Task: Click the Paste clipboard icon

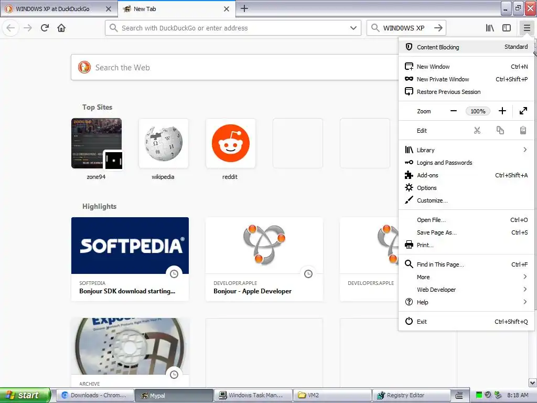Action: click(523, 131)
